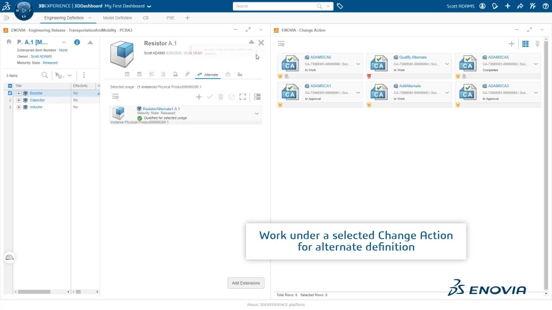Switch to Model Definition tab
Screen dimensions: 552x310
tap(117, 18)
